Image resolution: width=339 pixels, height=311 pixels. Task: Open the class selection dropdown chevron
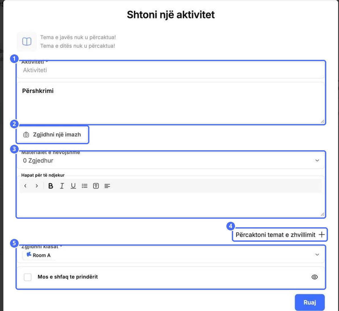(317, 254)
